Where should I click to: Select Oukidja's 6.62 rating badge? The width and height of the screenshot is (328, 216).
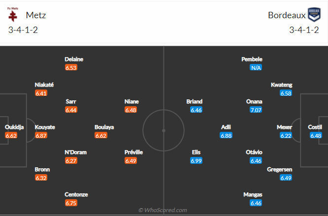11,136
